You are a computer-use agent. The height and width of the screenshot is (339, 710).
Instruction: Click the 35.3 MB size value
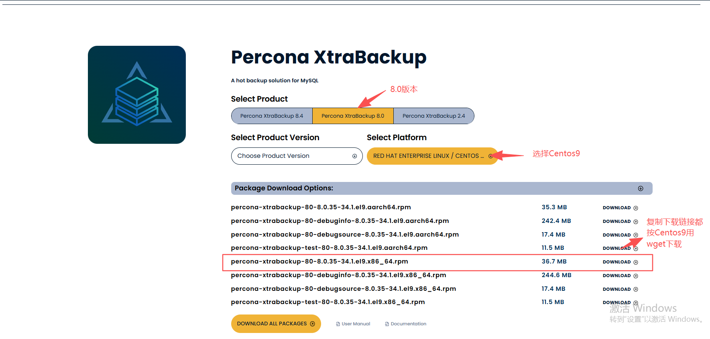coord(554,207)
